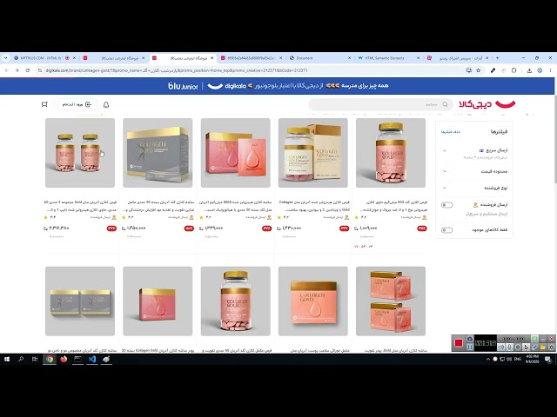Toggle only available items switch

pyautogui.click(x=446, y=230)
